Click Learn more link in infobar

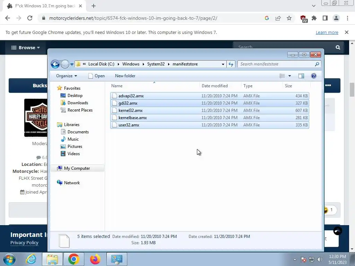(x=327, y=32)
